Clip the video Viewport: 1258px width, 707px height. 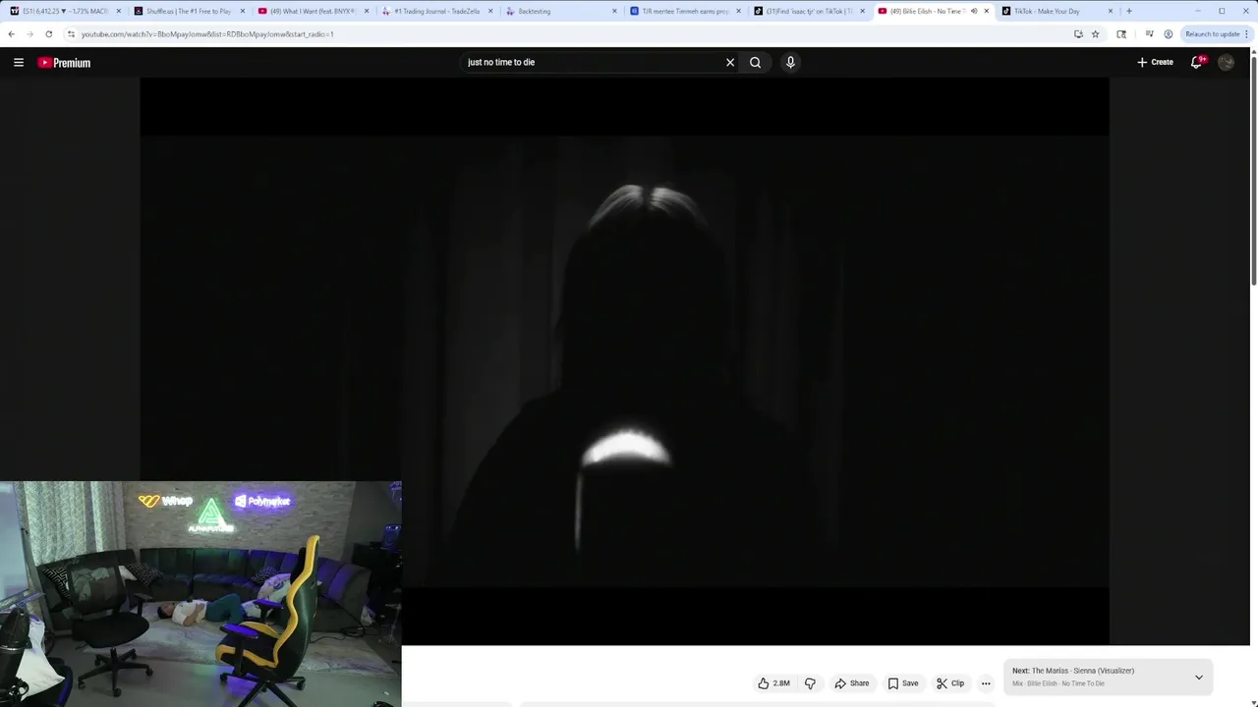pyautogui.click(x=950, y=683)
